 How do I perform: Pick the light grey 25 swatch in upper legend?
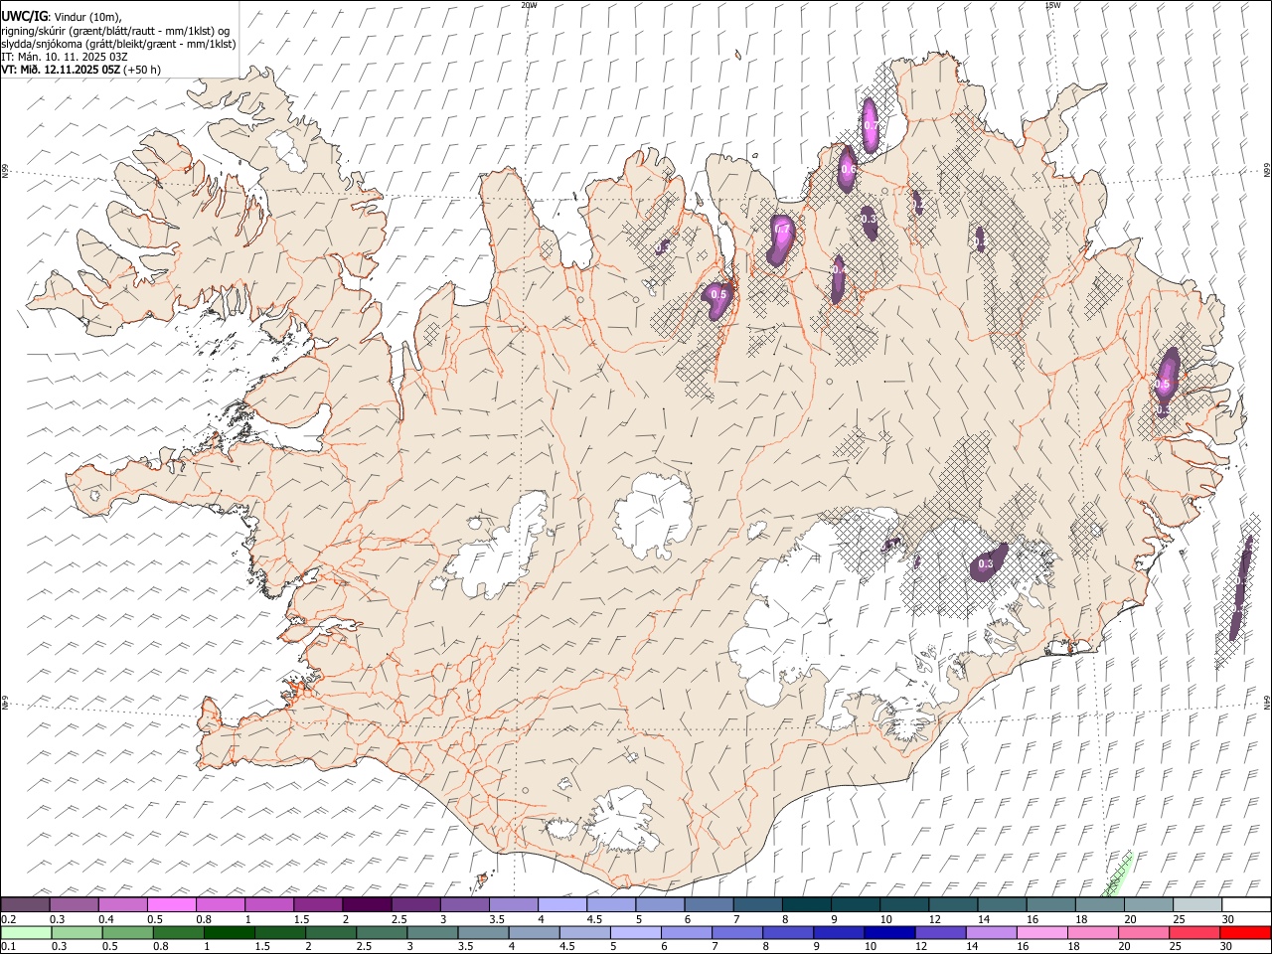(x=1195, y=904)
